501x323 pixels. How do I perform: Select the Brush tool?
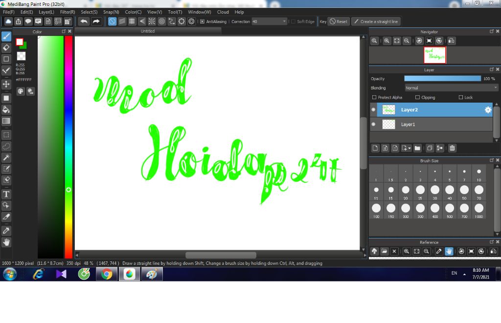(6, 36)
